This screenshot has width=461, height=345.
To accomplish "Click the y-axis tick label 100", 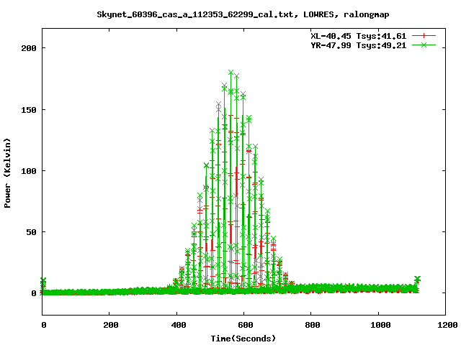I will [29, 171].
